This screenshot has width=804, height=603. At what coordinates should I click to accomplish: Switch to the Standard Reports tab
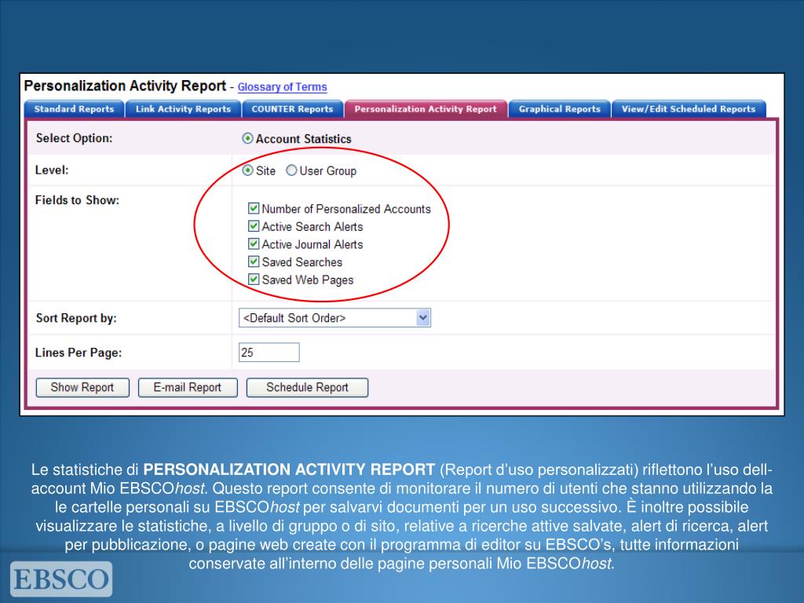pos(75,108)
